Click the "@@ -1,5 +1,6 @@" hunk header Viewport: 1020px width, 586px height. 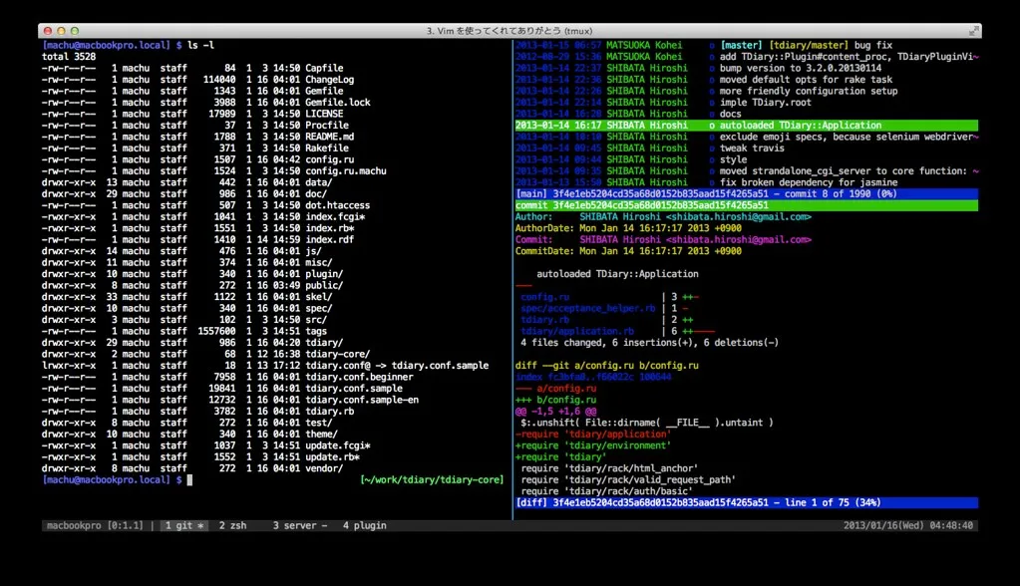556,411
